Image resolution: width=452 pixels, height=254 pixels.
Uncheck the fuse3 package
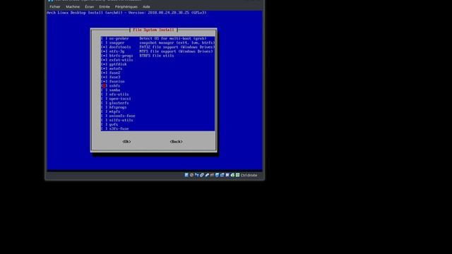(x=105, y=77)
